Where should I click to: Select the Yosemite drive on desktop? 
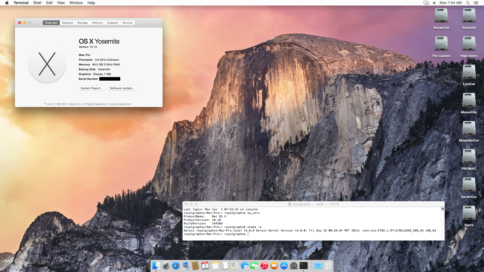[469, 16]
